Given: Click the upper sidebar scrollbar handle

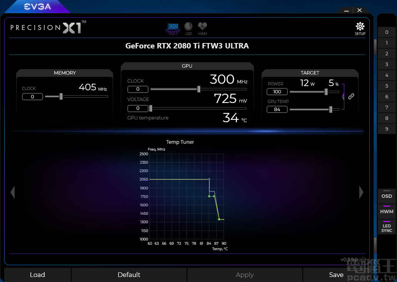Looking at the screenshot, I should [x=375, y=47].
